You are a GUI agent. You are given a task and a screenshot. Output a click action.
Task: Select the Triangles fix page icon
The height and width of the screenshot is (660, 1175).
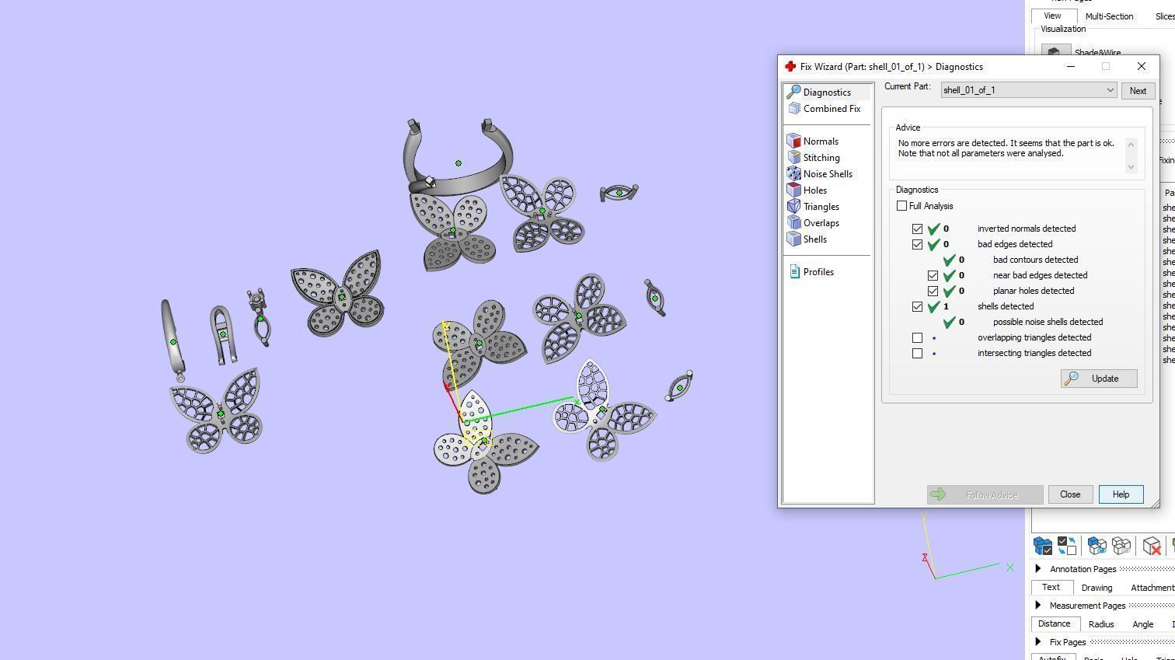(793, 207)
